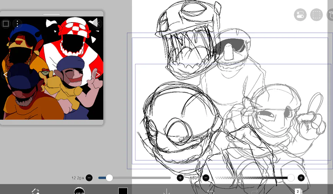The height and width of the screenshot is (194, 333).
Task: Click the square icon in reference window
Action: pos(6,23)
